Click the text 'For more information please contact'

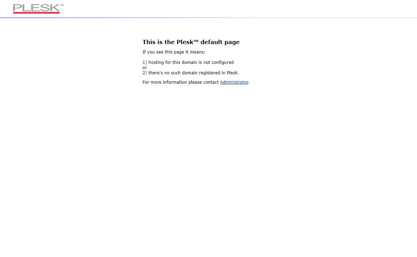[x=181, y=82]
